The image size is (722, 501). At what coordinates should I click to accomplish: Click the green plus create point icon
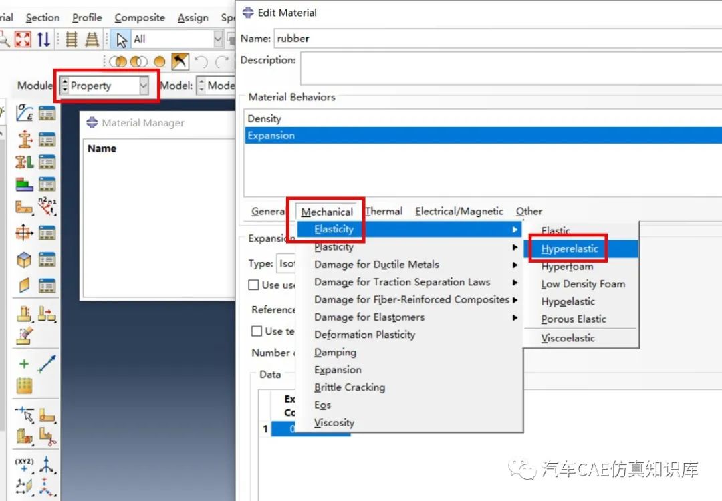(24, 364)
